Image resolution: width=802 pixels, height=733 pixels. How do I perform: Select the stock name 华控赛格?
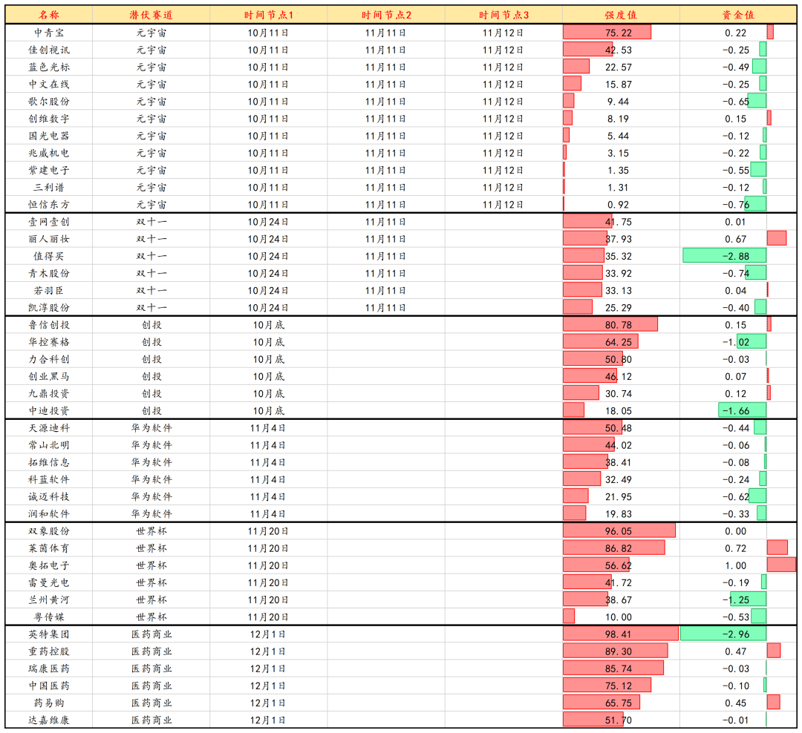[x=48, y=342]
